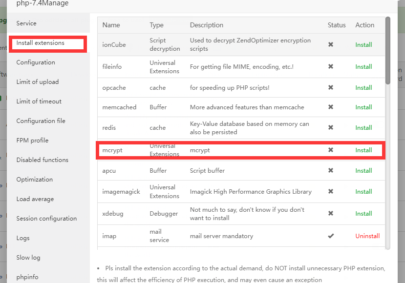Open the Service tab

pos(26,23)
